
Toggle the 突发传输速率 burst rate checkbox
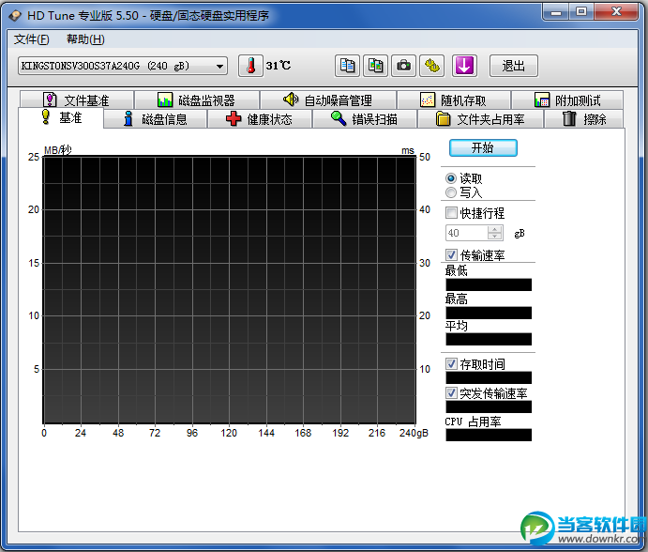[x=451, y=393]
